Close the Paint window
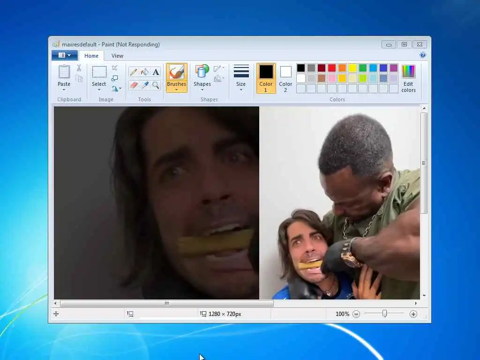 pyautogui.click(x=420, y=45)
